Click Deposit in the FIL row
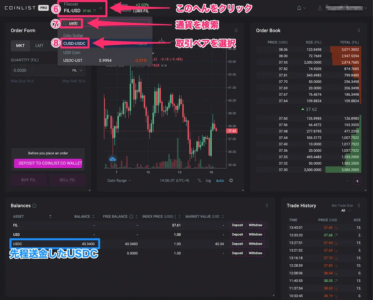This screenshot has height=300, width=373. point(237,225)
